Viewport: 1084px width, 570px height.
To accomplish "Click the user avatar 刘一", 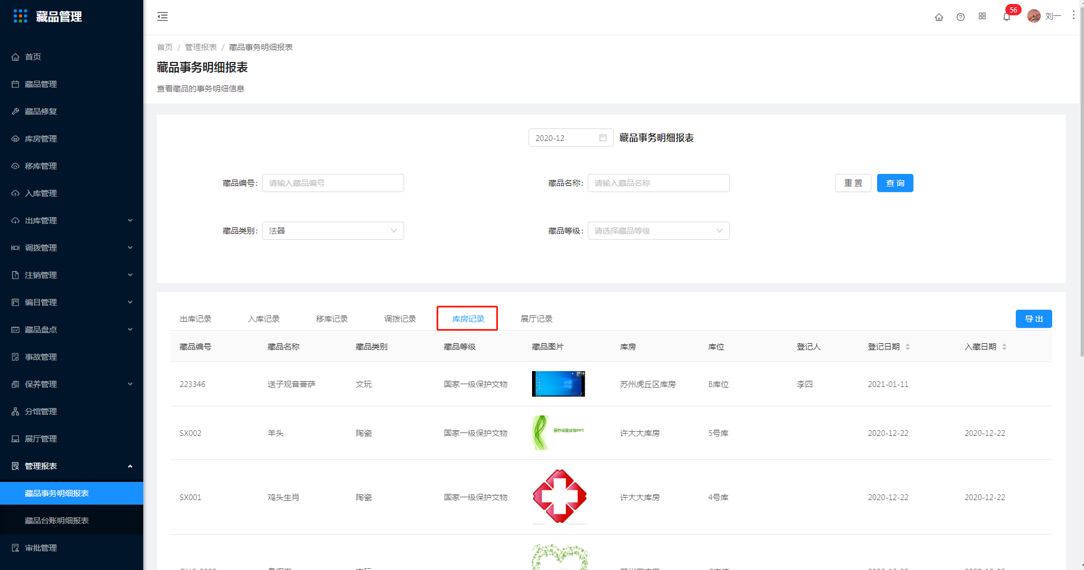I will click(1034, 16).
